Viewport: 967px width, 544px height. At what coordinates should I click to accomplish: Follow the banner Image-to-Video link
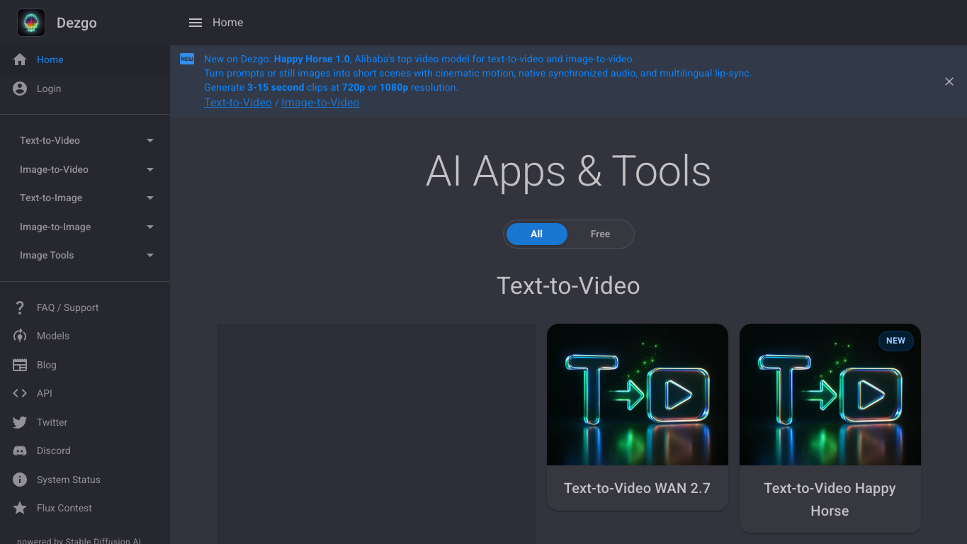320,102
